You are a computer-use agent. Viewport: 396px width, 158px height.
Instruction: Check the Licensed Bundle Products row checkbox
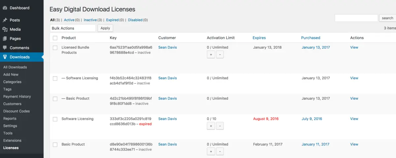(55, 48)
